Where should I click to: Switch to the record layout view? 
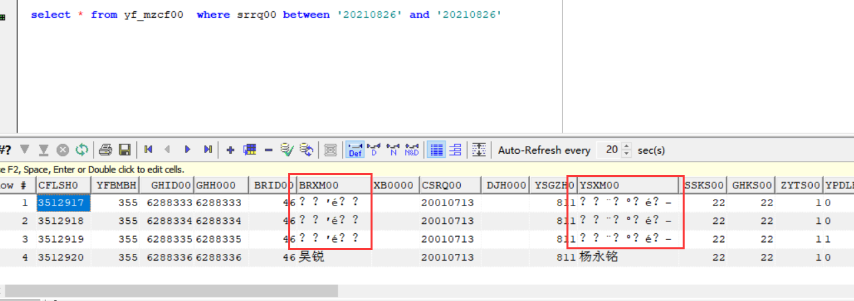[x=455, y=149]
